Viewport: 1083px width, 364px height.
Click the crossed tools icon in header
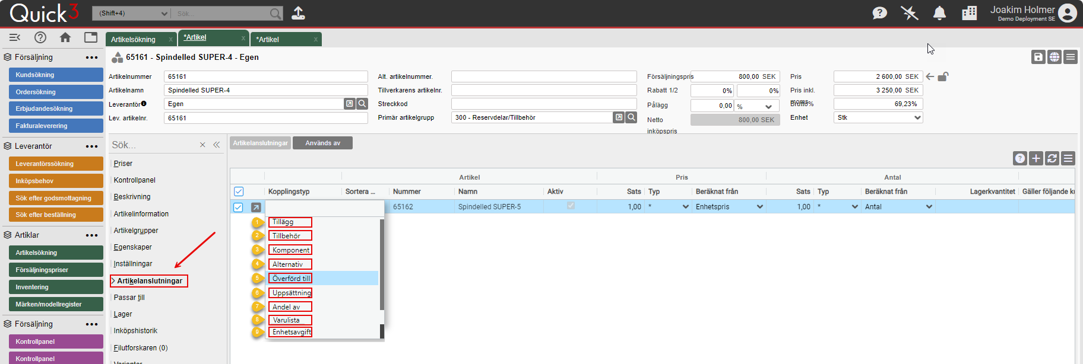[x=909, y=13]
